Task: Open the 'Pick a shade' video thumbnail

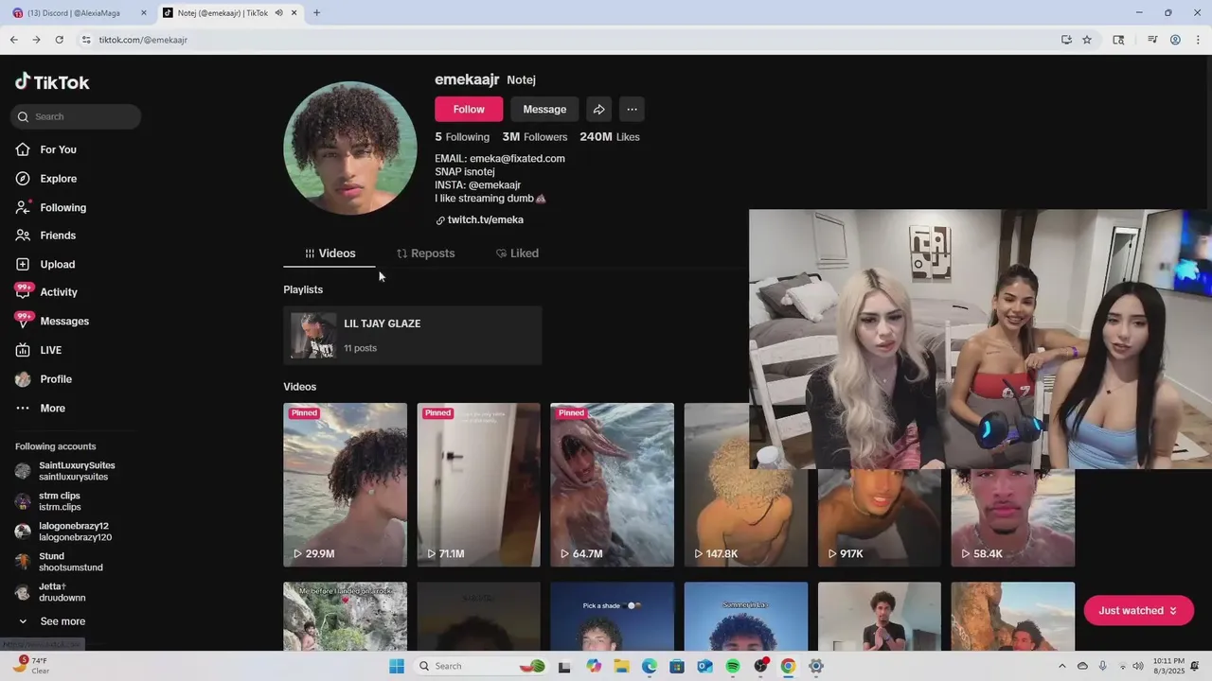Action: (x=612, y=616)
